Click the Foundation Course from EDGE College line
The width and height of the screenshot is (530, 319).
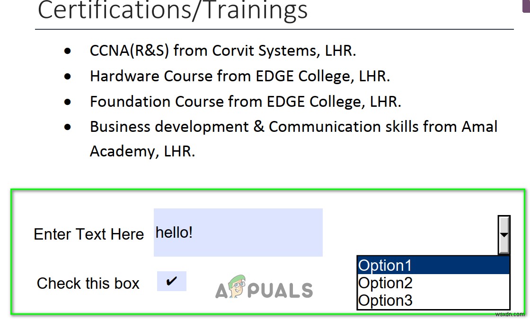coord(246,102)
